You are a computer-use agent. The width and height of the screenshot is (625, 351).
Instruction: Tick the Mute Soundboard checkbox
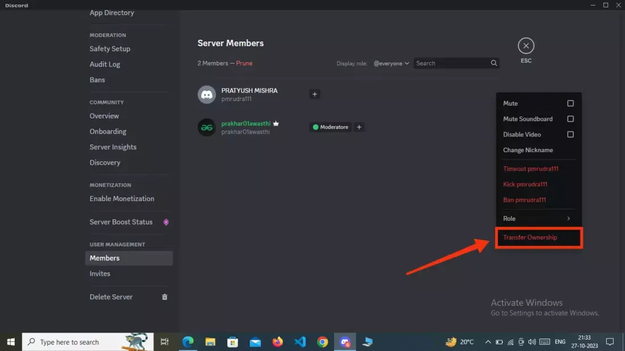(x=570, y=119)
